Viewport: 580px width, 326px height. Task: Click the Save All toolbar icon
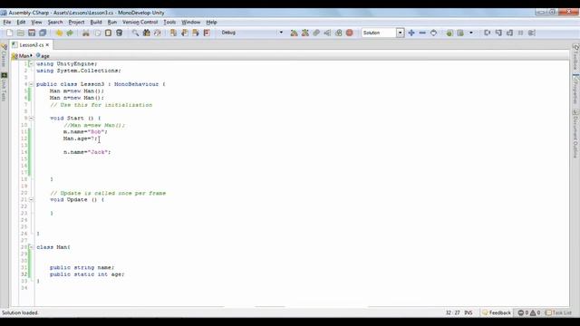[x=43, y=33]
